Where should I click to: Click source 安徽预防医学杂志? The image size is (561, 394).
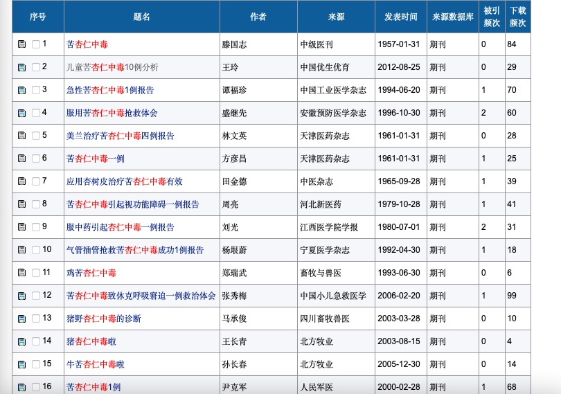click(333, 113)
